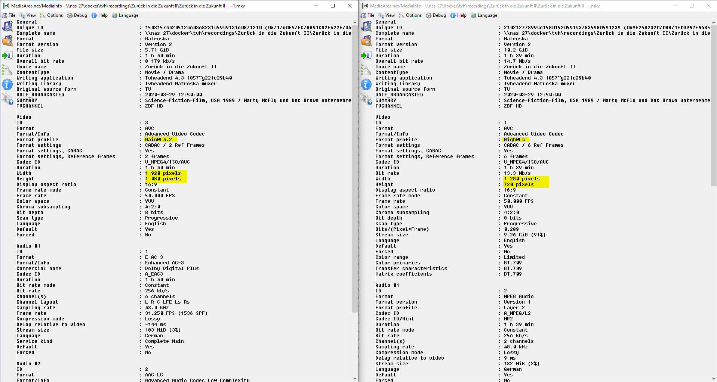Click Export icon in left window sidebar

(x=7, y=55)
